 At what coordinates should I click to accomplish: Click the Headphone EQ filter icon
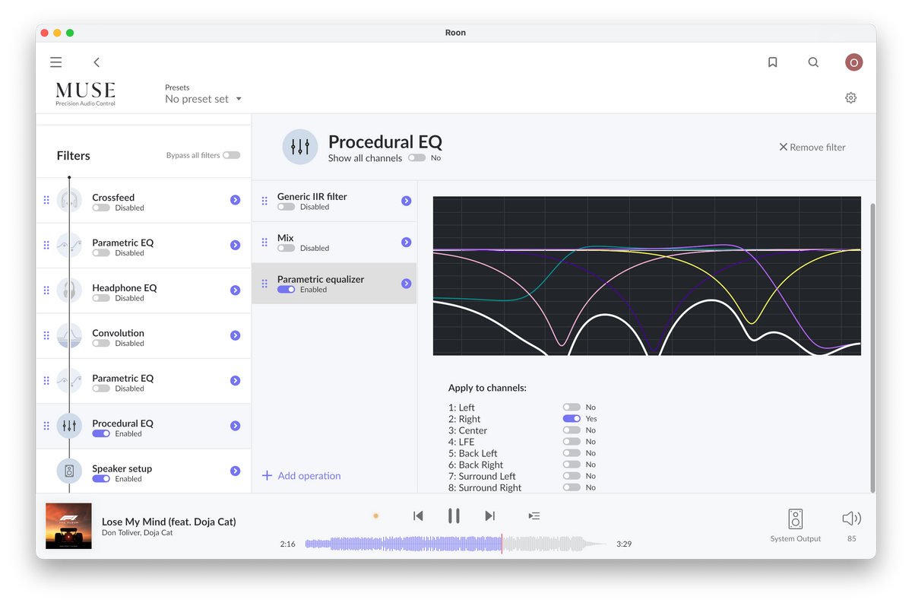pyautogui.click(x=69, y=290)
